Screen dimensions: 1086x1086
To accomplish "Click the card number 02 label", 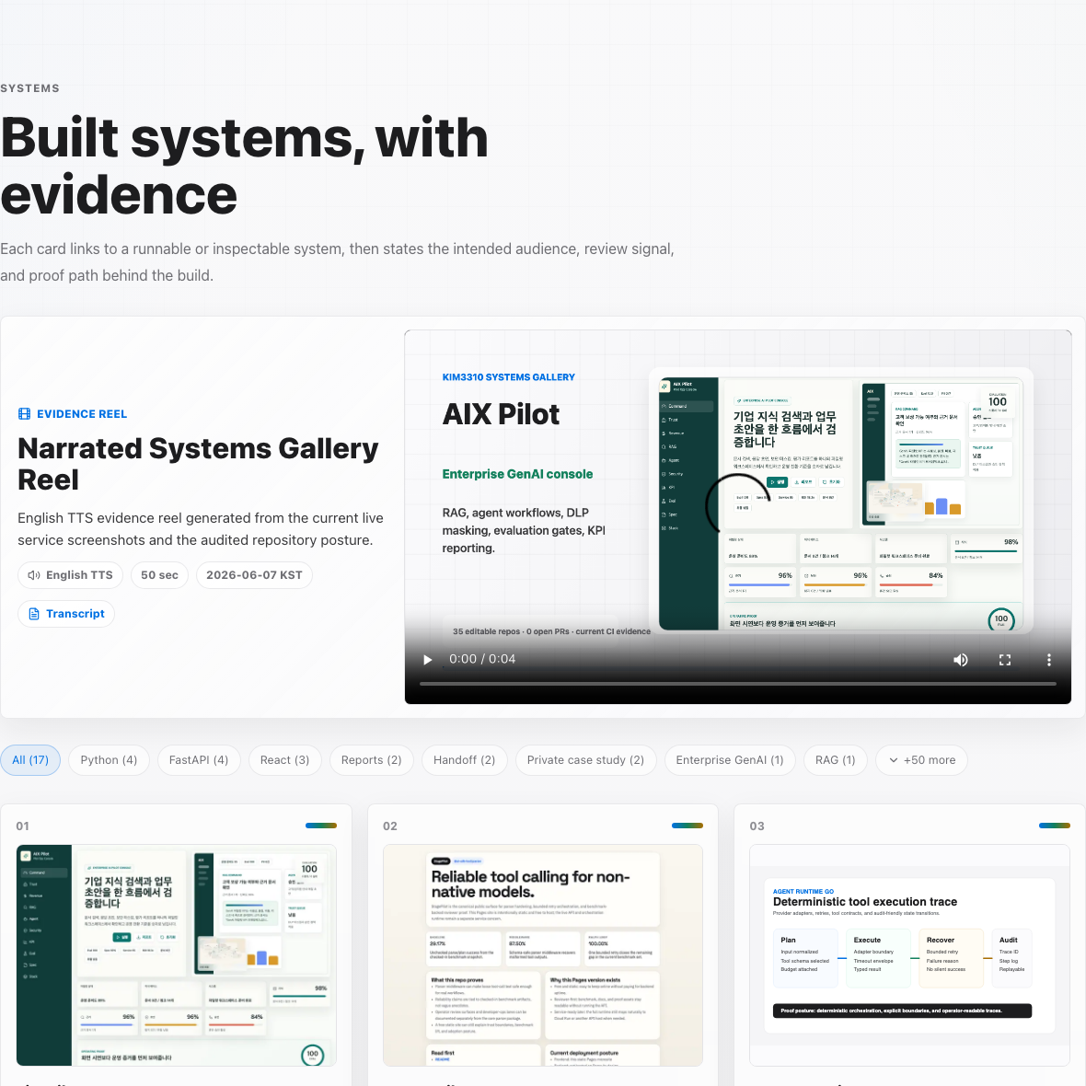I will (390, 826).
